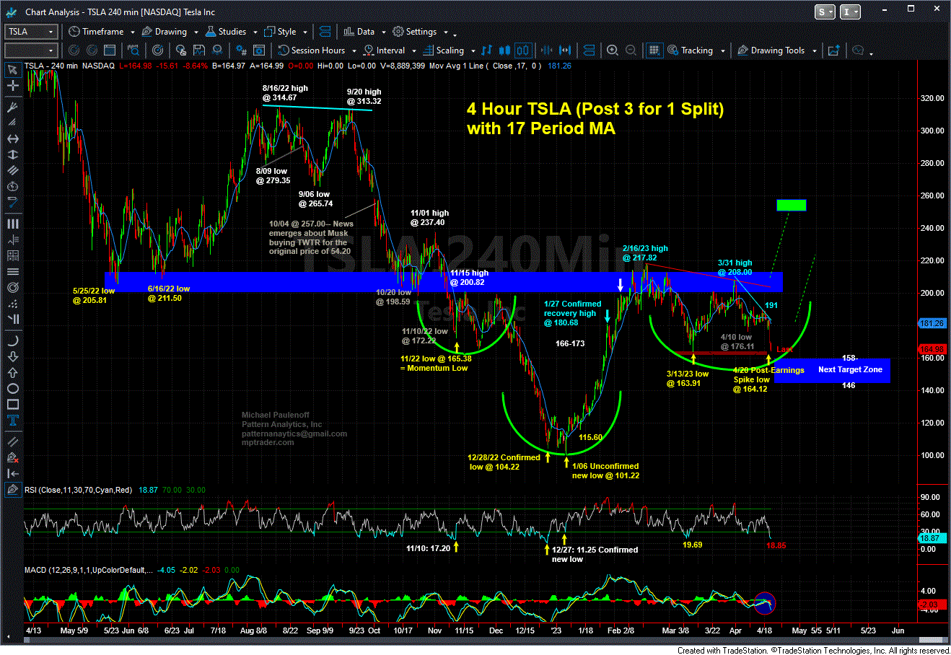Expand the Style dropdown arrow

coord(304,32)
